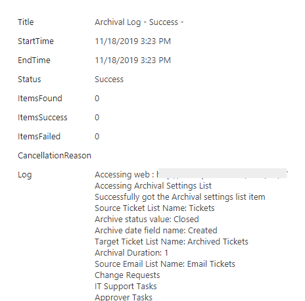The height and width of the screenshot is (301, 305).
Task: Click the CancellationReason label
Action: pos(55,156)
